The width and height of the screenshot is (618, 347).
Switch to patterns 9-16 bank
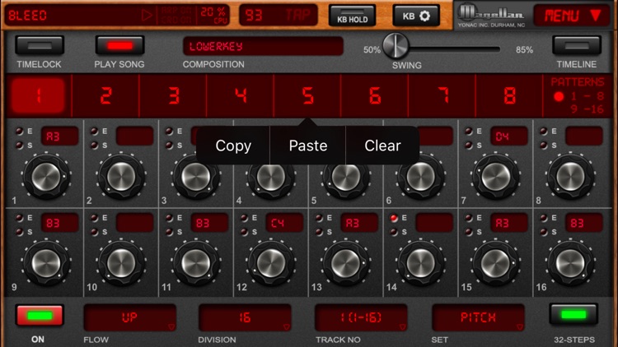(588, 109)
